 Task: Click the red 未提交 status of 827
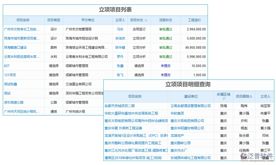click(165, 66)
